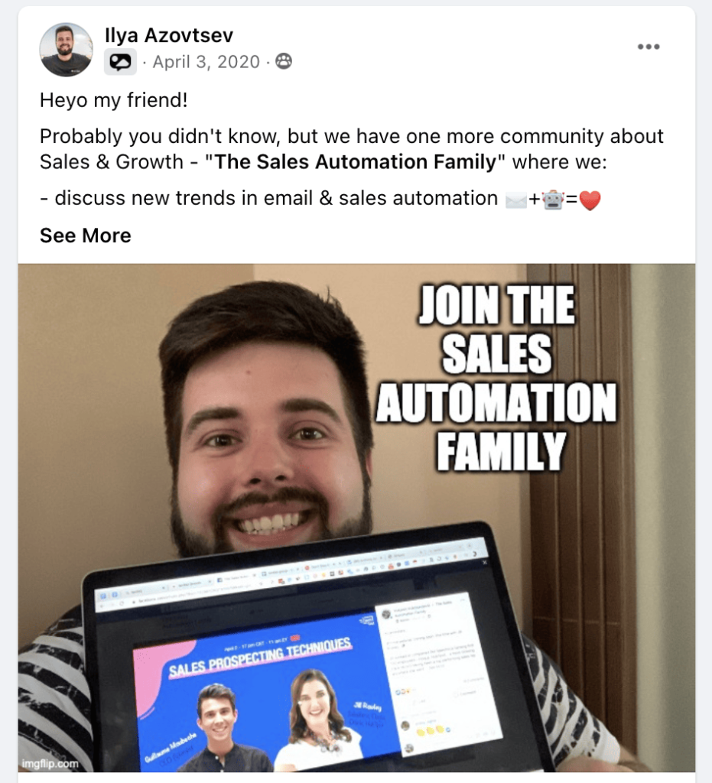Screen dimensions: 712x783
Task: Click the group audience icon after date
Action: coord(284,61)
